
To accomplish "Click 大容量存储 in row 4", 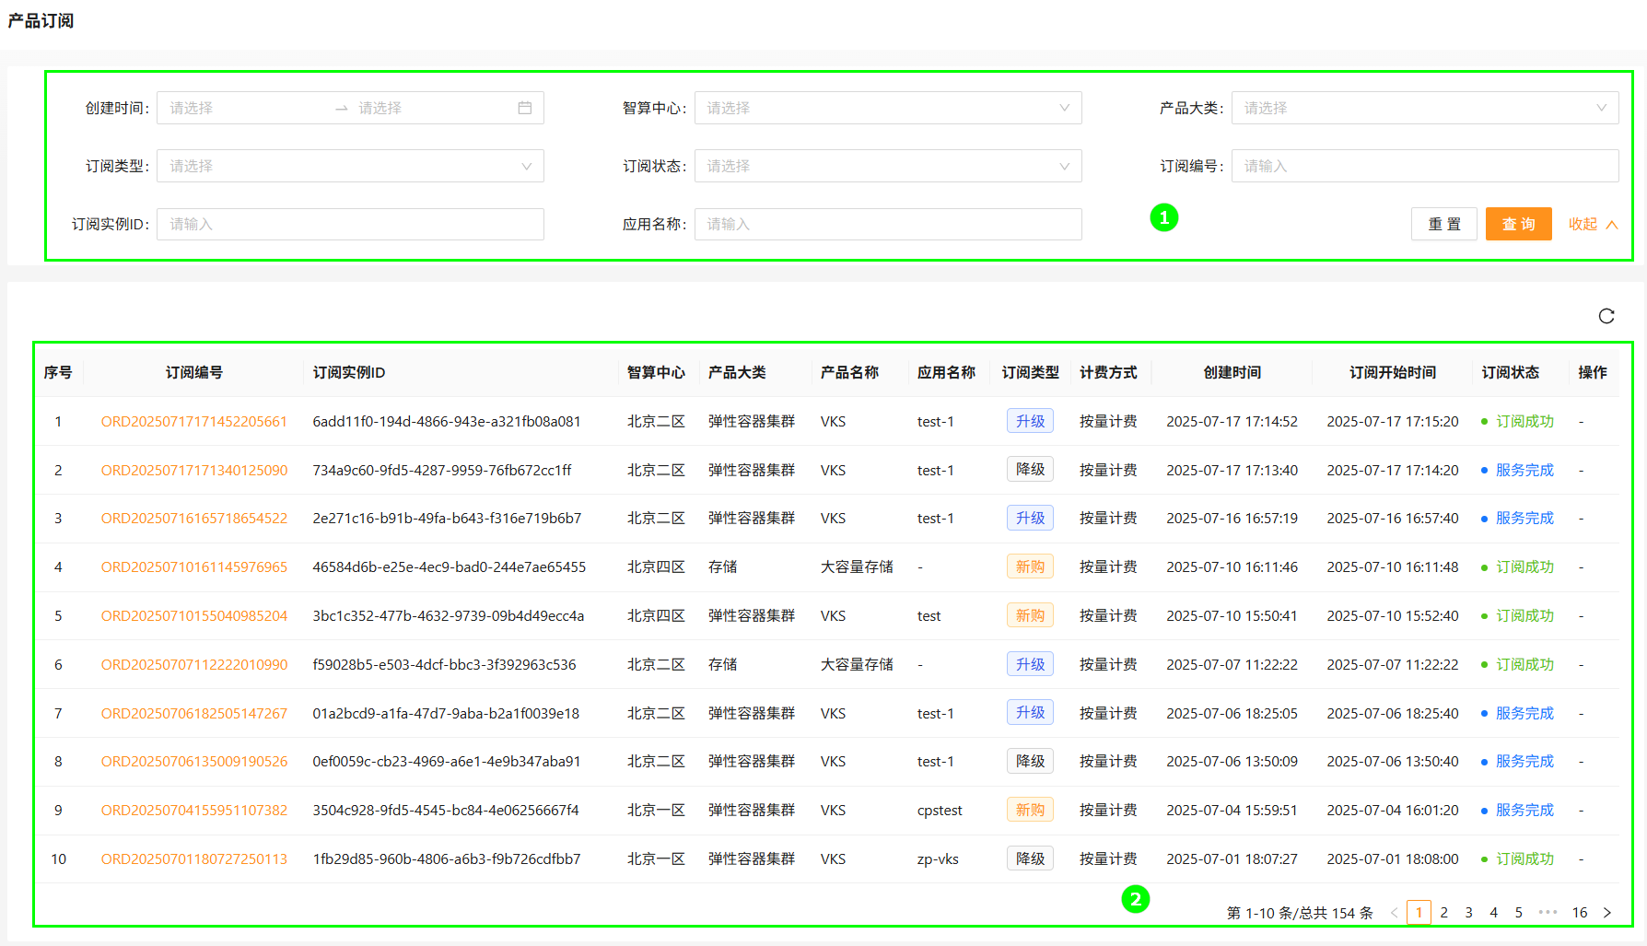I will tap(857, 566).
